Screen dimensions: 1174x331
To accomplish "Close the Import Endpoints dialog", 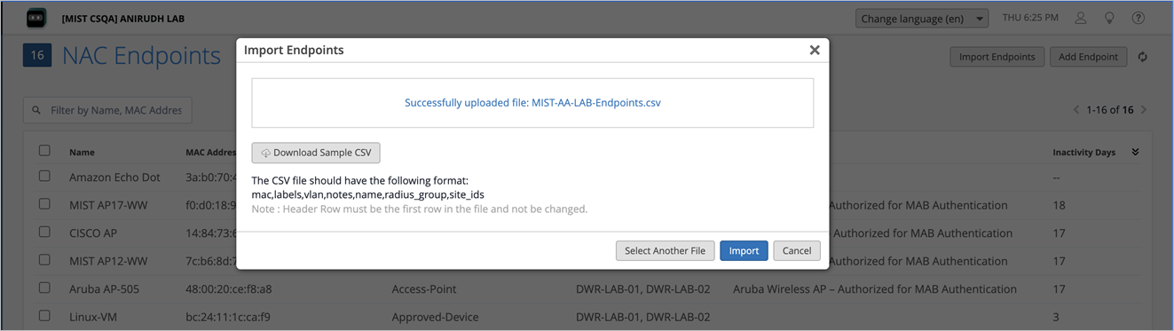I will pyautogui.click(x=814, y=51).
